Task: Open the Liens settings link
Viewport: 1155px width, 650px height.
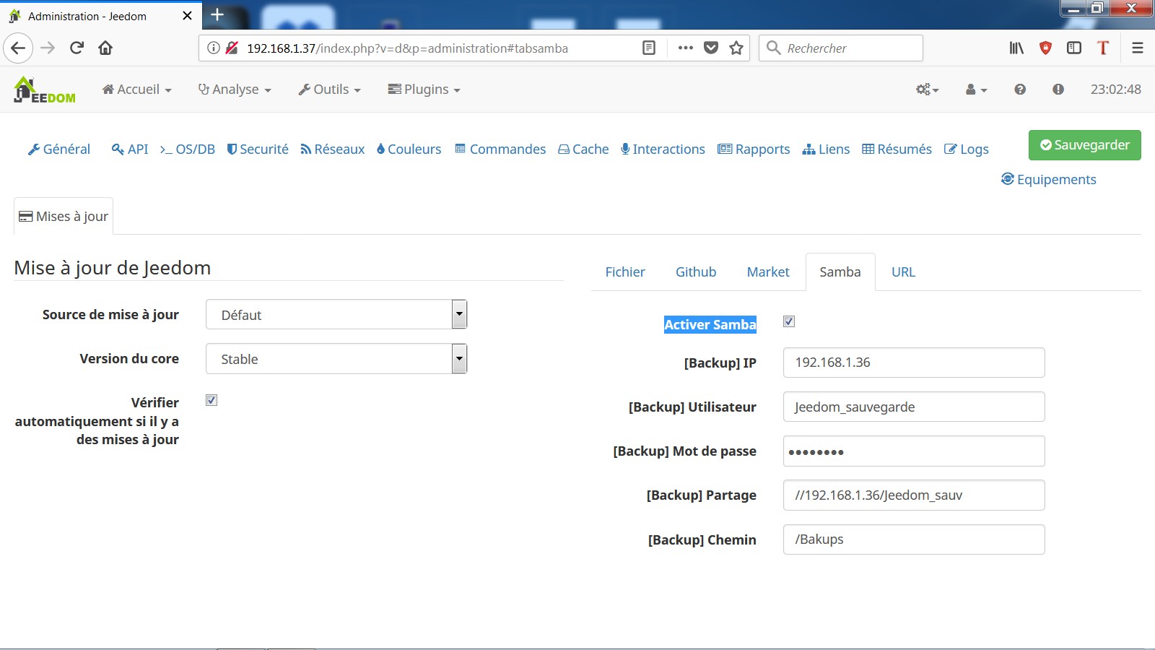Action: point(826,149)
